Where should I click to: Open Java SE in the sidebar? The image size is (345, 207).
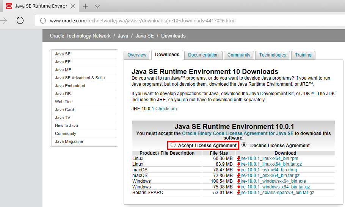click(84, 54)
